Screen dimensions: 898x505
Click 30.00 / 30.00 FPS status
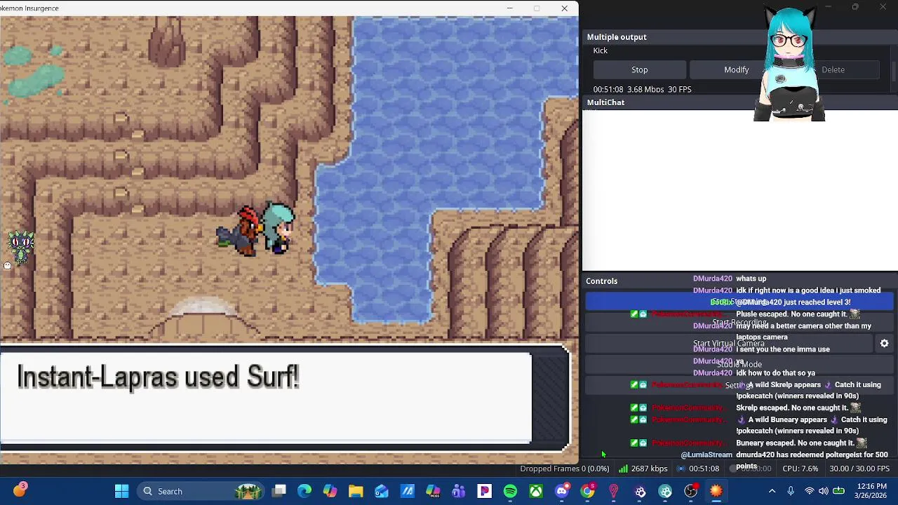point(859,469)
